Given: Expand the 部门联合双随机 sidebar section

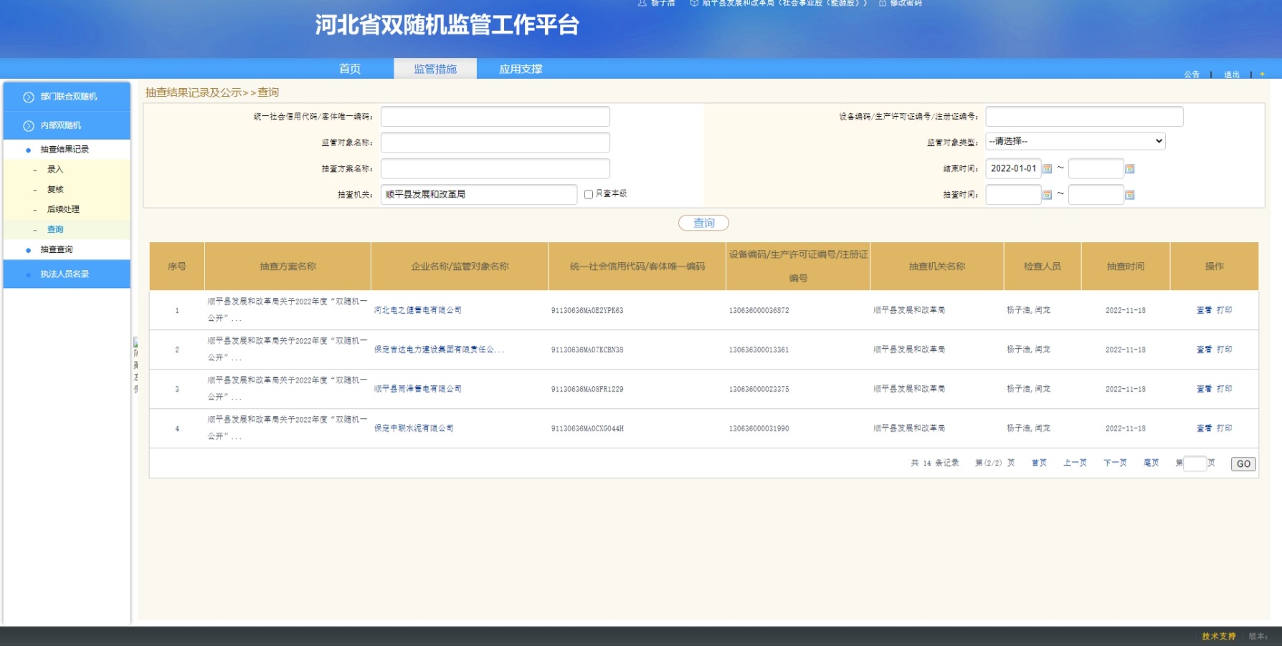Looking at the screenshot, I should pos(67,97).
